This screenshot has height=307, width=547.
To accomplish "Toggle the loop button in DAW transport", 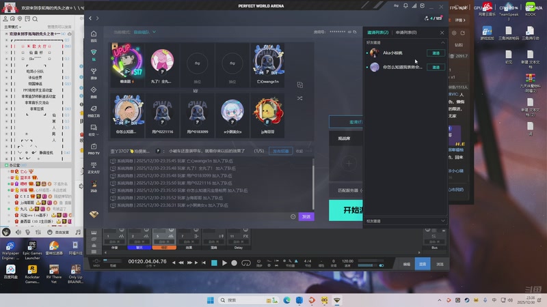I will 246,263.
